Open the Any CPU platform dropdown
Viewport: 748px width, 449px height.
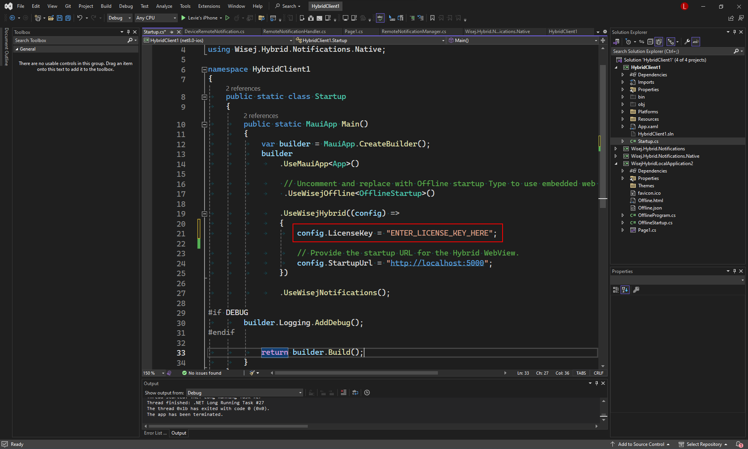click(x=156, y=18)
